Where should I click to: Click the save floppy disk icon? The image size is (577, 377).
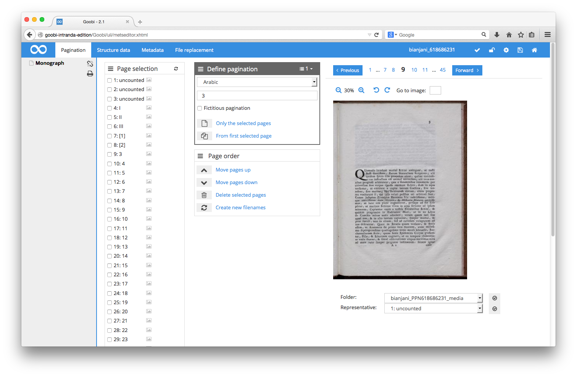pyautogui.click(x=520, y=50)
